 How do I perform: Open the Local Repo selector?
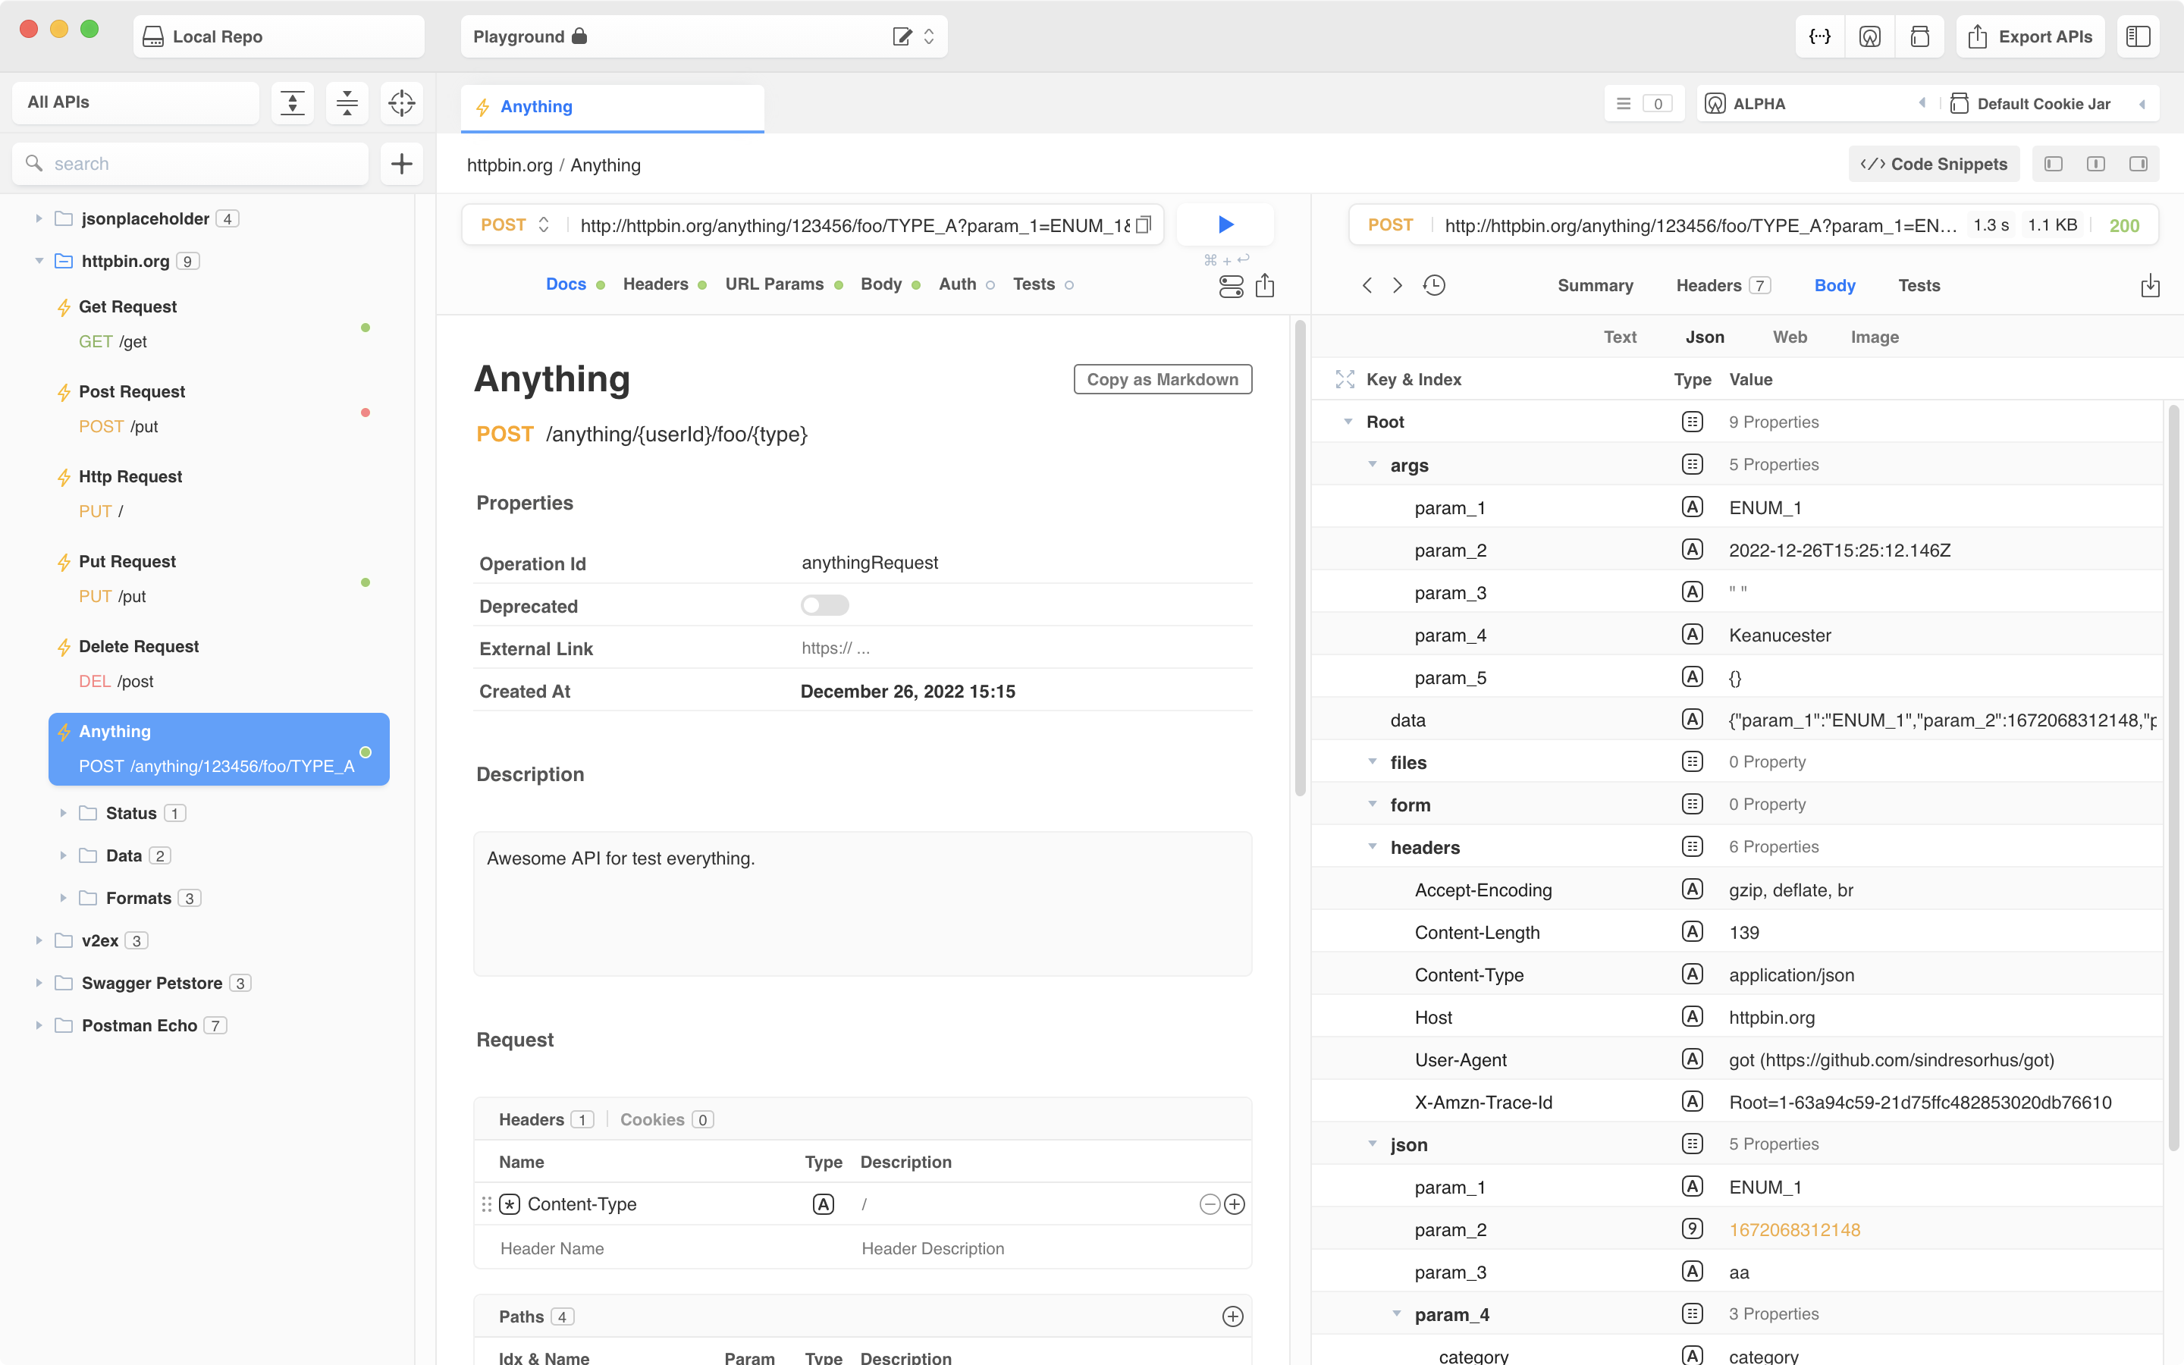pyautogui.click(x=279, y=36)
